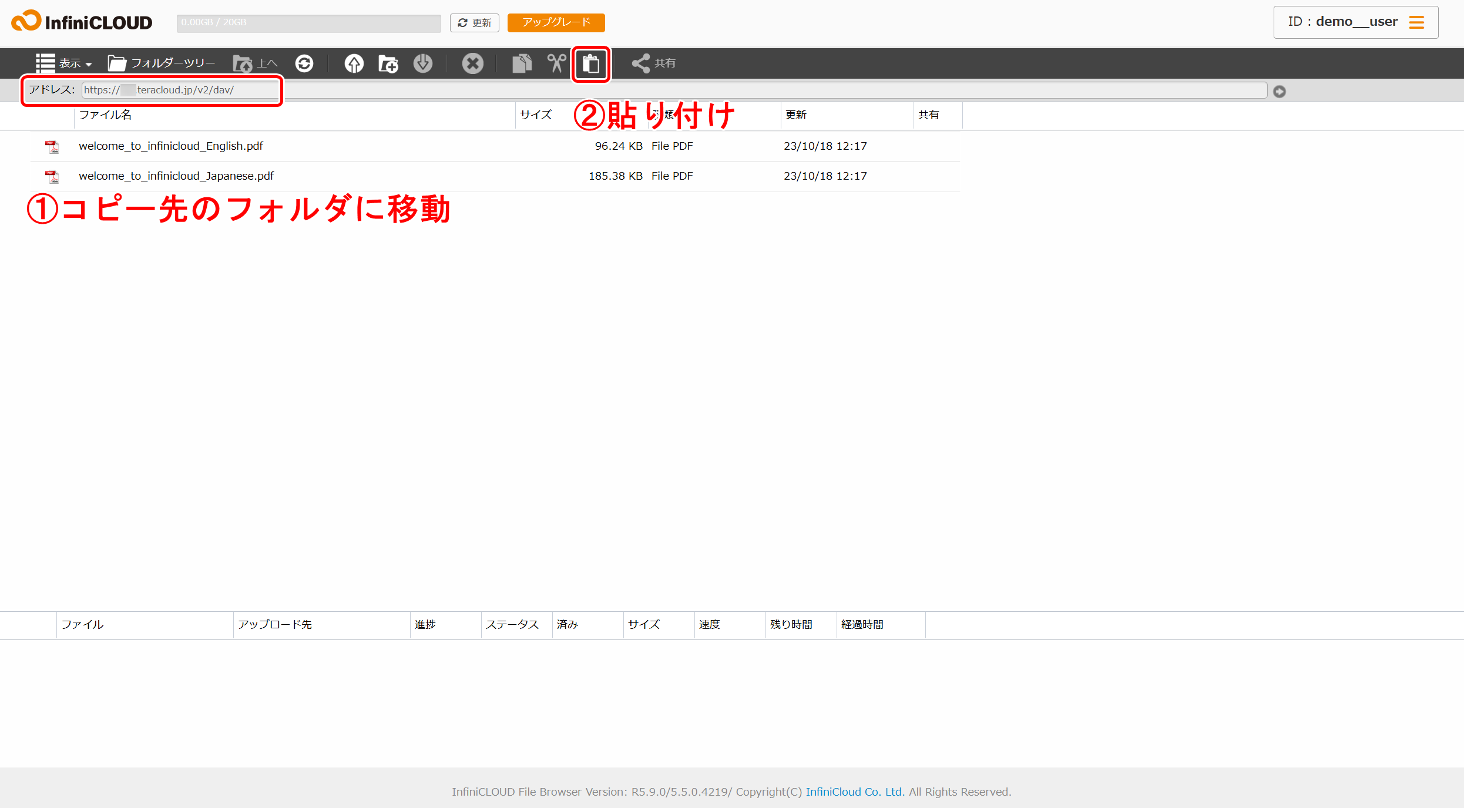
Task: Click the paste clipboard icon
Action: pyautogui.click(x=590, y=63)
